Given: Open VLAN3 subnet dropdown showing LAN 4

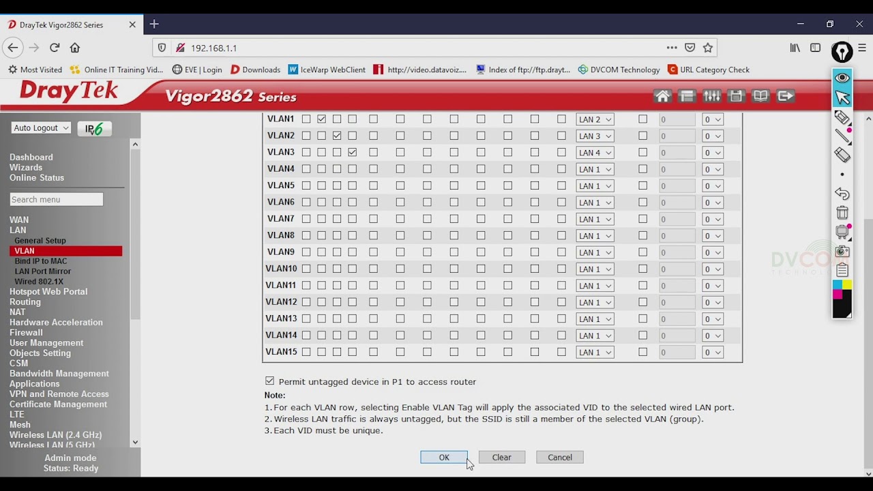Looking at the screenshot, I should coord(595,153).
